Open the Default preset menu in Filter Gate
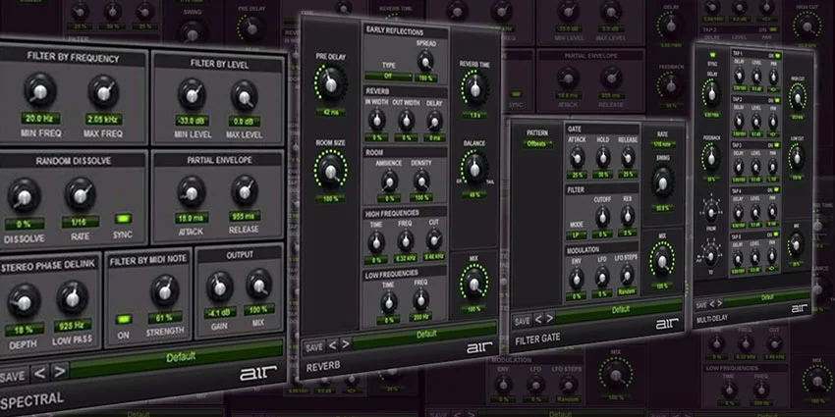The height and width of the screenshot is (417, 835). [619, 310]
